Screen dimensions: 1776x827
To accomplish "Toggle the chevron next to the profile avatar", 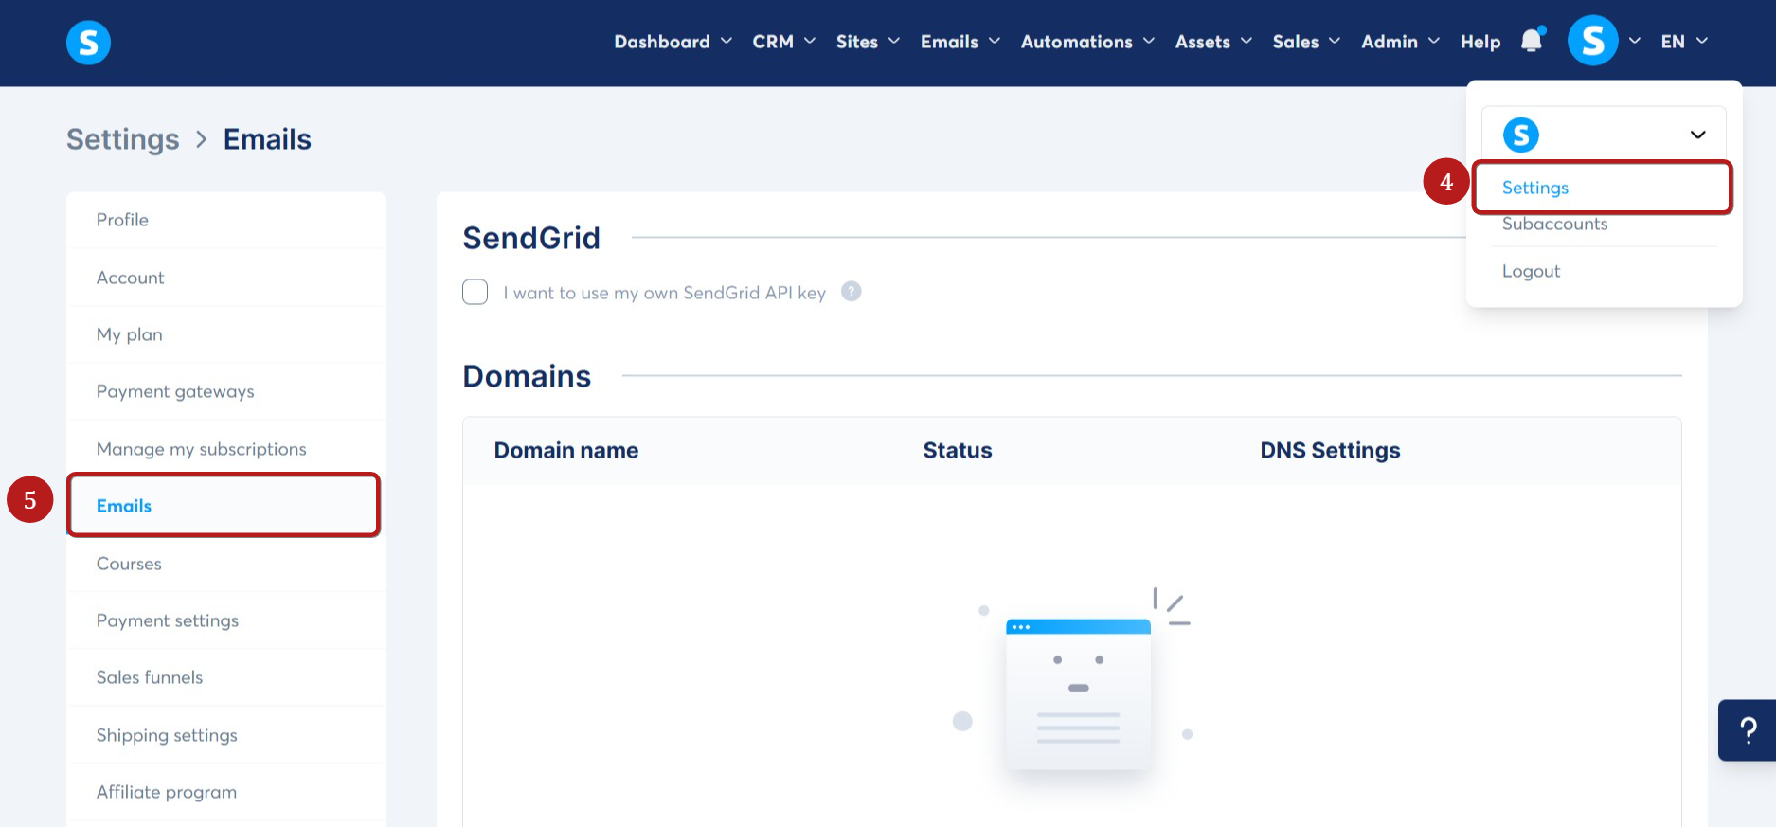I will pos(1635,41).
